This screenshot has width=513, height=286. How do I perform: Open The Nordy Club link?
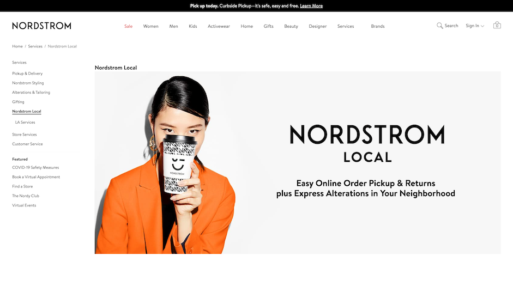point(26,196)
